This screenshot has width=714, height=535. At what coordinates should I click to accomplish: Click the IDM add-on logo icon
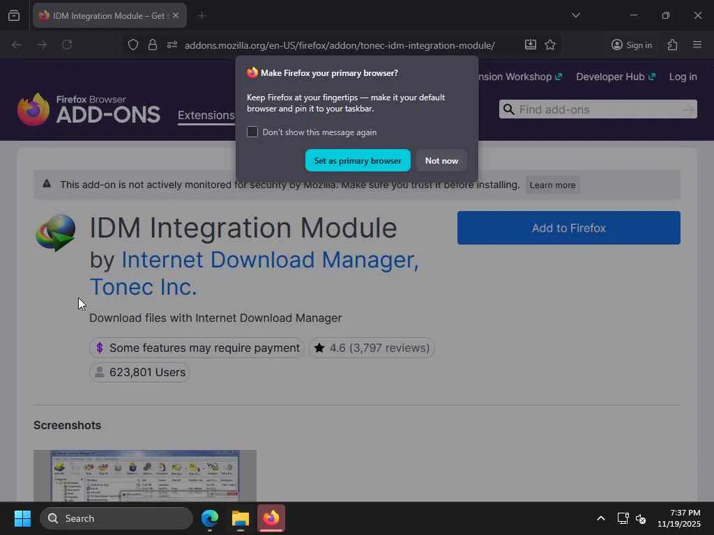pyautogui.click(x=56, y=233)
